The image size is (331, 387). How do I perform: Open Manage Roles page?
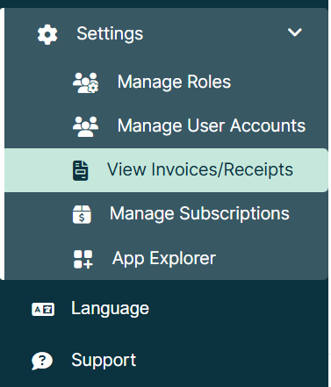coord(174,82)
